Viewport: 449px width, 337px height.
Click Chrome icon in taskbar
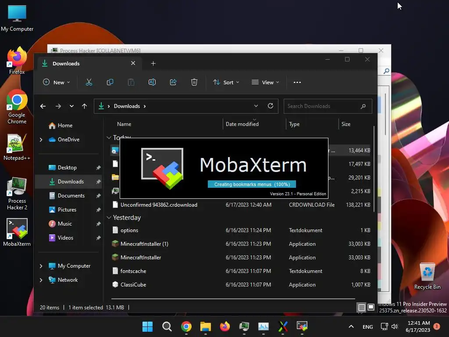(186, 326)
